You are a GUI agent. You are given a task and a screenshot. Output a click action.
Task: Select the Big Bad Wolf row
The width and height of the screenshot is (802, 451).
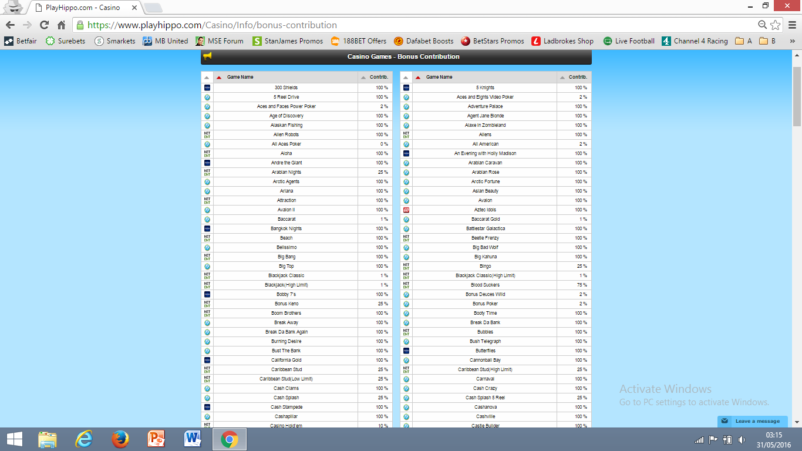[x=496, y=247]
